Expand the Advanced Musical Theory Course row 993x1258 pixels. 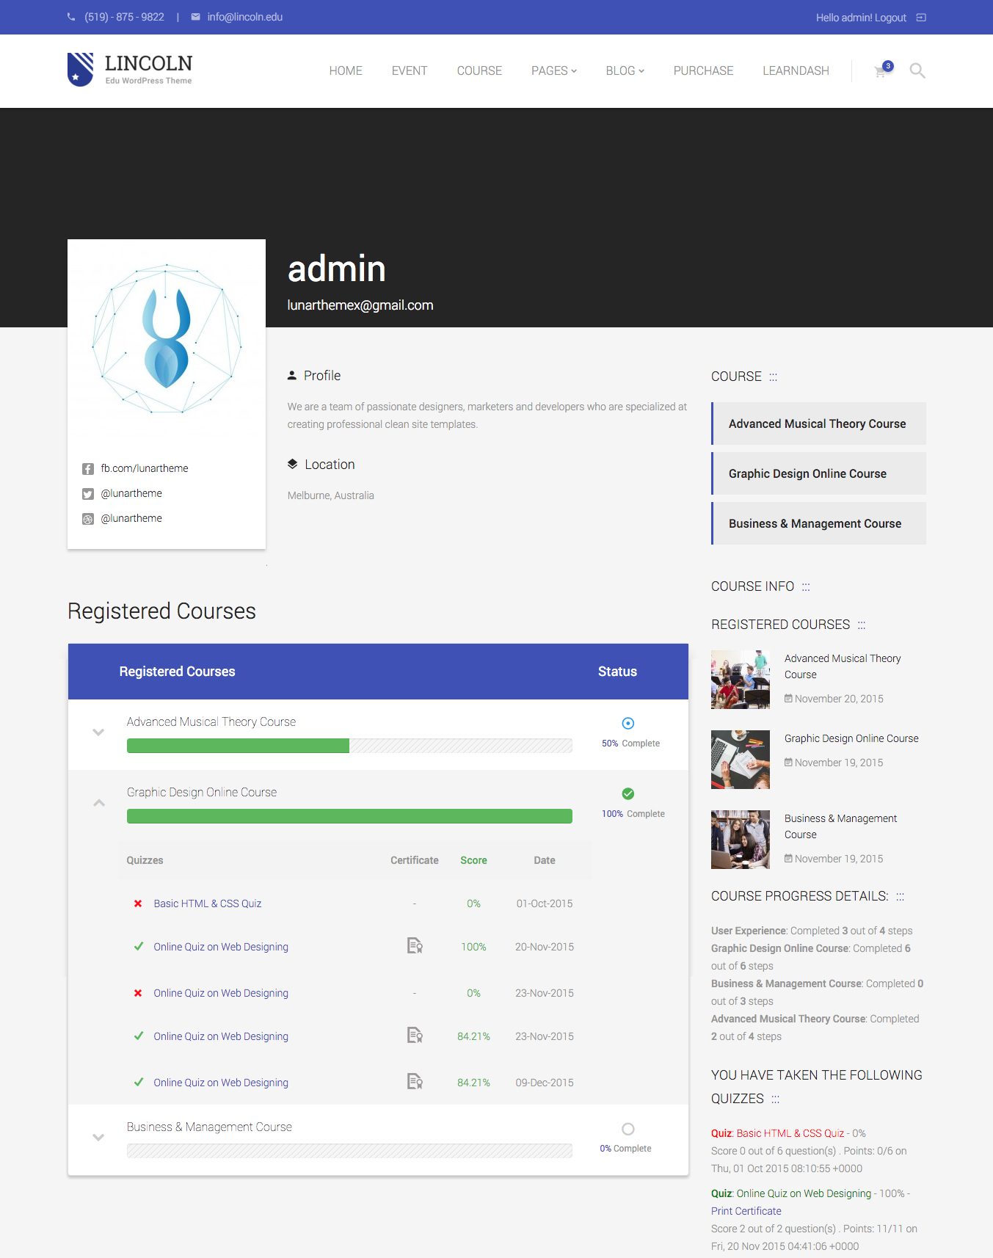tap(98, 732)
